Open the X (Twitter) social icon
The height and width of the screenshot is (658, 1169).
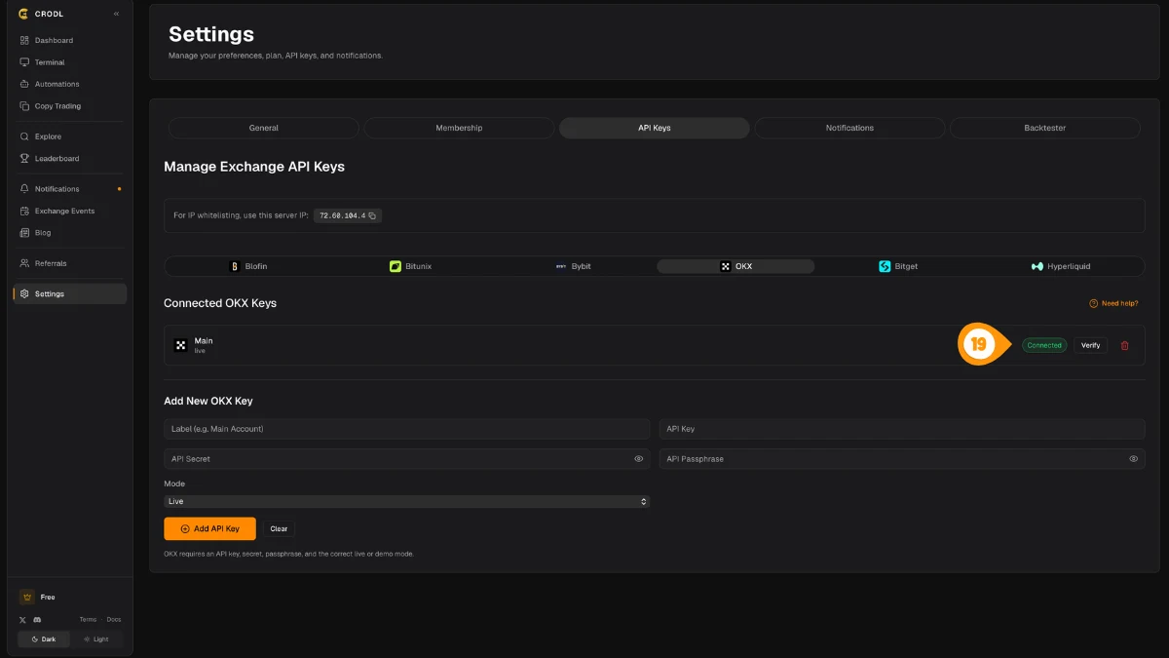[x=23, y=620]
